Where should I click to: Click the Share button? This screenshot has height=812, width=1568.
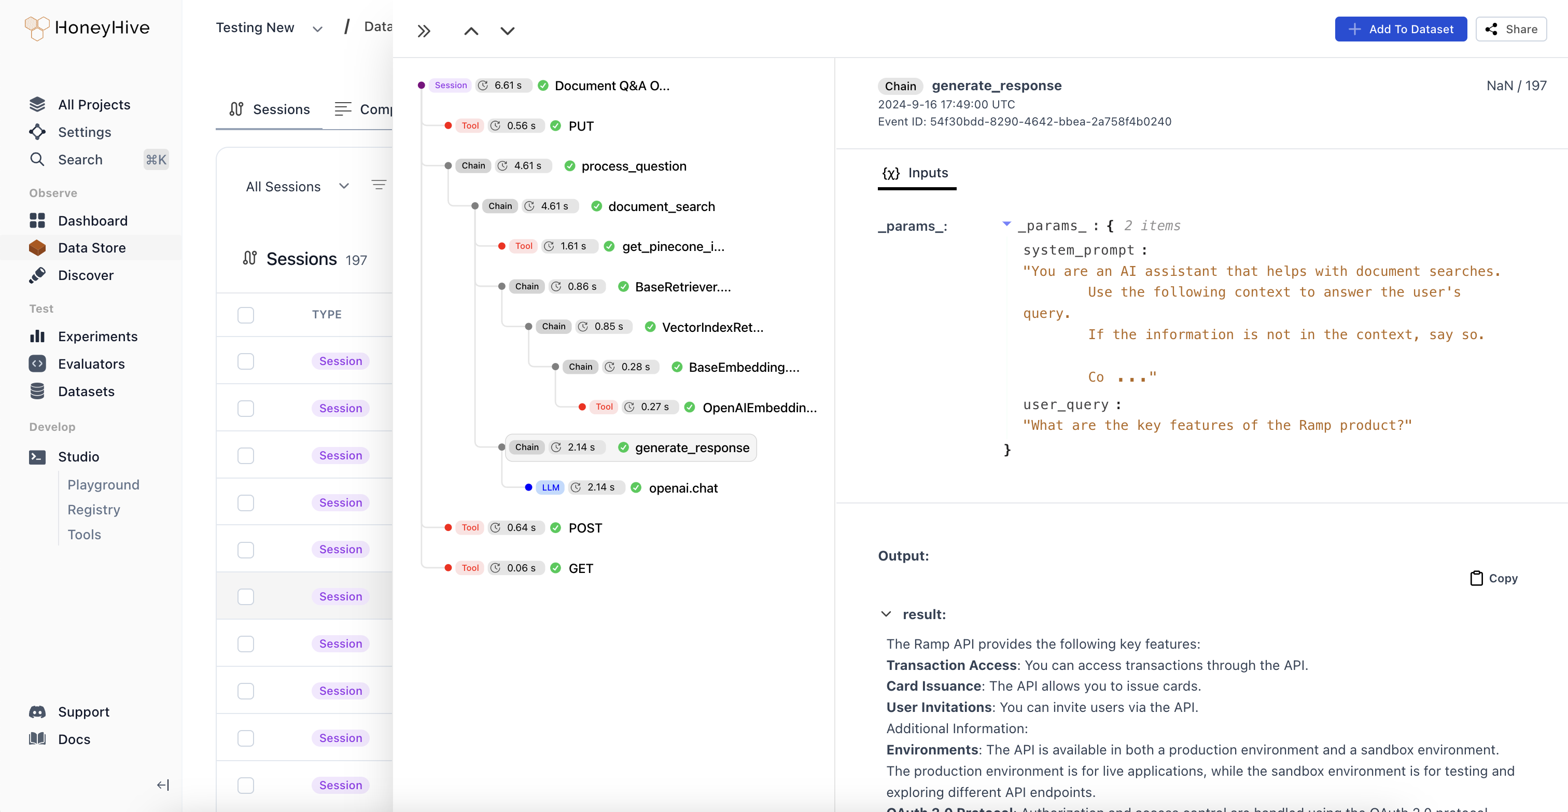tap(1511, 29)
